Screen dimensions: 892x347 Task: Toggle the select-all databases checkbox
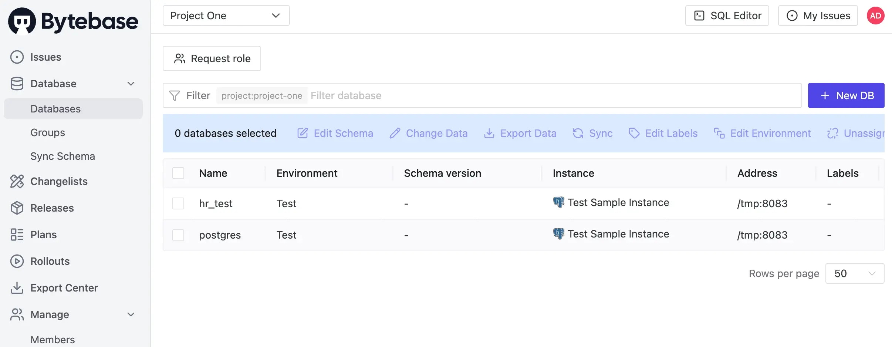178,173
